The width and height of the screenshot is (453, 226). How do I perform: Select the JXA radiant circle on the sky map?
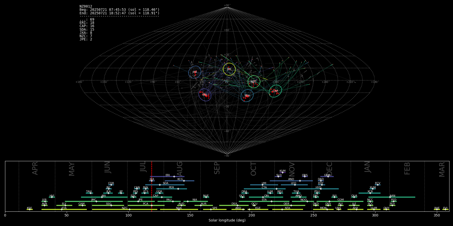[x=195, y=72]
